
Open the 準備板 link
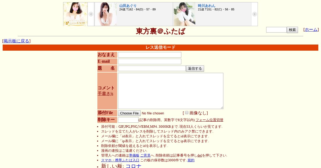(x=134, y=155)
